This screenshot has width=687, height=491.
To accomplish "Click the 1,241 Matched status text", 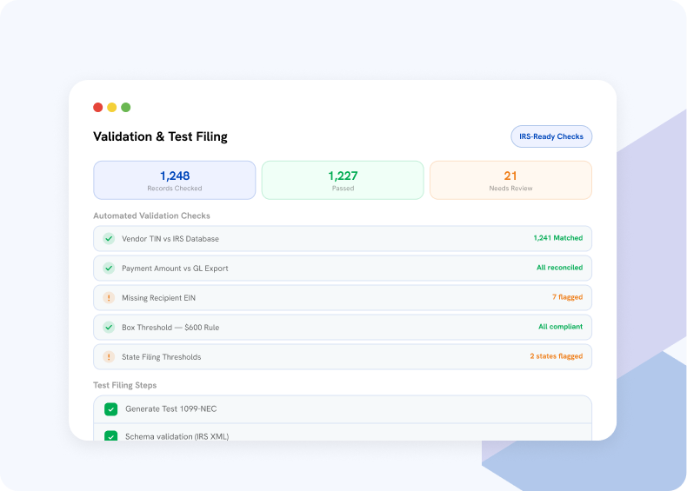I will tap(557, 238).
